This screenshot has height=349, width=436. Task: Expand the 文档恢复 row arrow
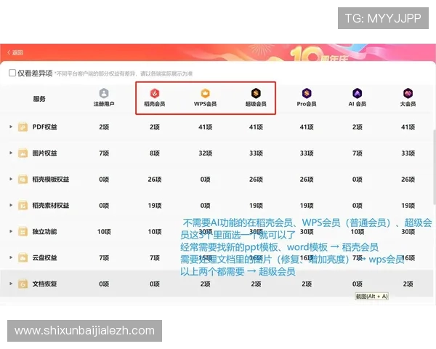pos(11,284)
